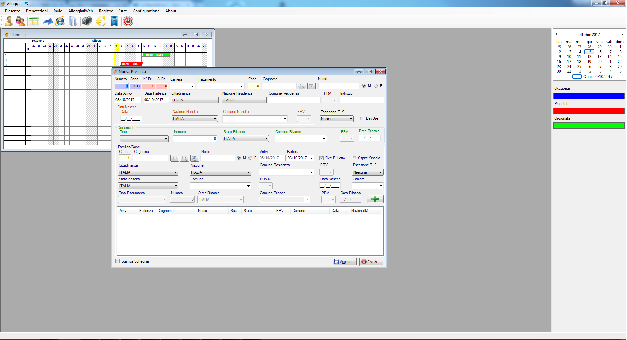Click the blue Occupata color bar
The height and width of the screenshot is (340, 627).
(x=589, y=96)
